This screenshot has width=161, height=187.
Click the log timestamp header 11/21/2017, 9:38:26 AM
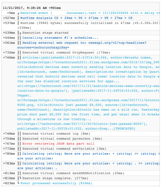32,8
